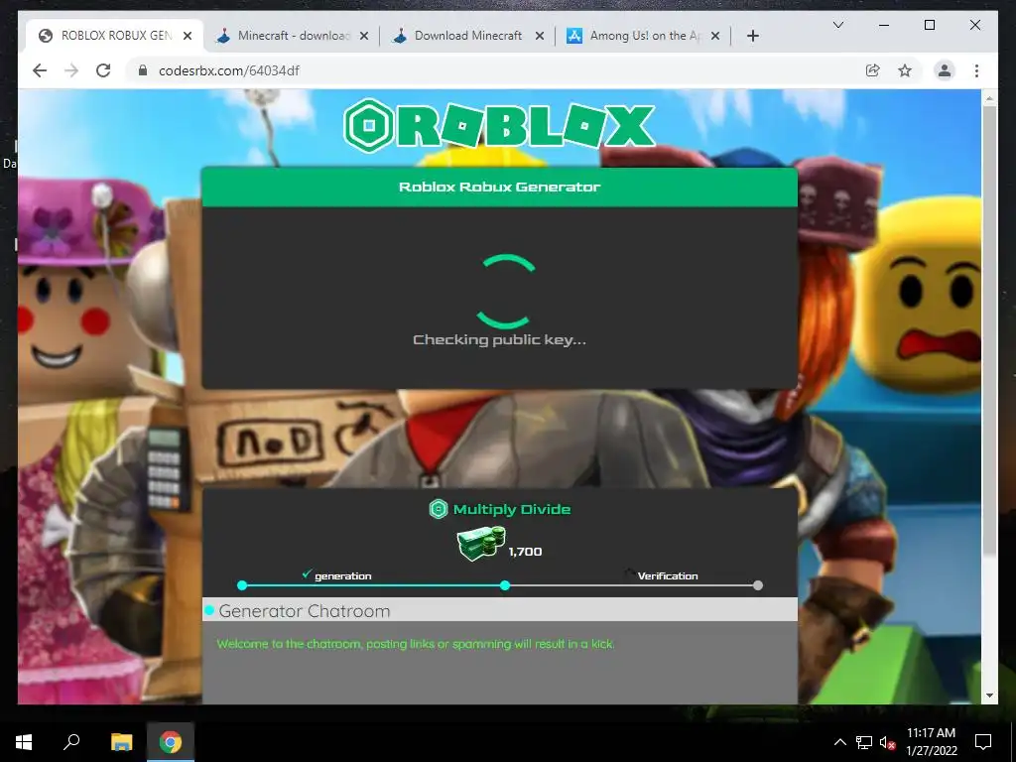Viewport: 1016px width, 762px height.
Task: Bookmark this page with the star
Action: (905, 70)
